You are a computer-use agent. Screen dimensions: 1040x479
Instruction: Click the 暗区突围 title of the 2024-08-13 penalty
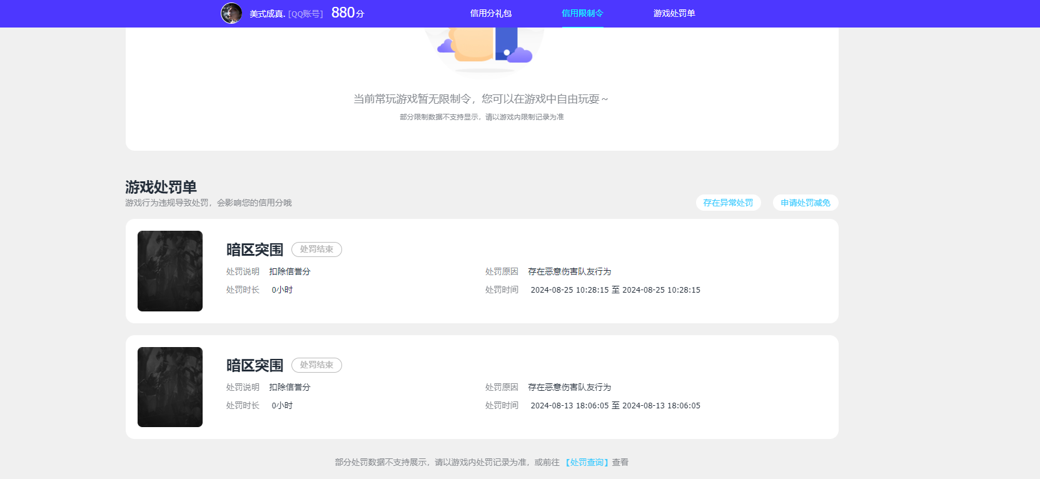tap(255, 365)
